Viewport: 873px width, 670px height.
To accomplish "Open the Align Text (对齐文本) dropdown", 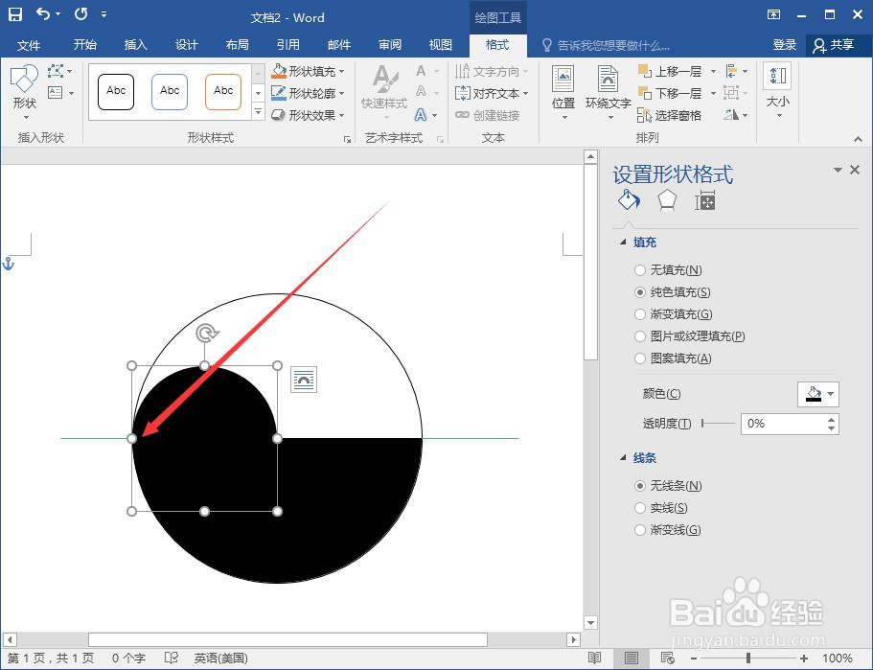I will click(493, 92).
